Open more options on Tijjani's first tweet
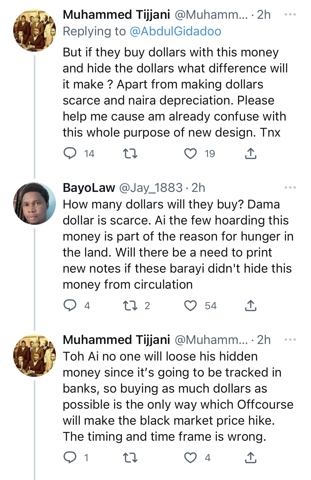The image size is (311, 480). pos(290,14)
